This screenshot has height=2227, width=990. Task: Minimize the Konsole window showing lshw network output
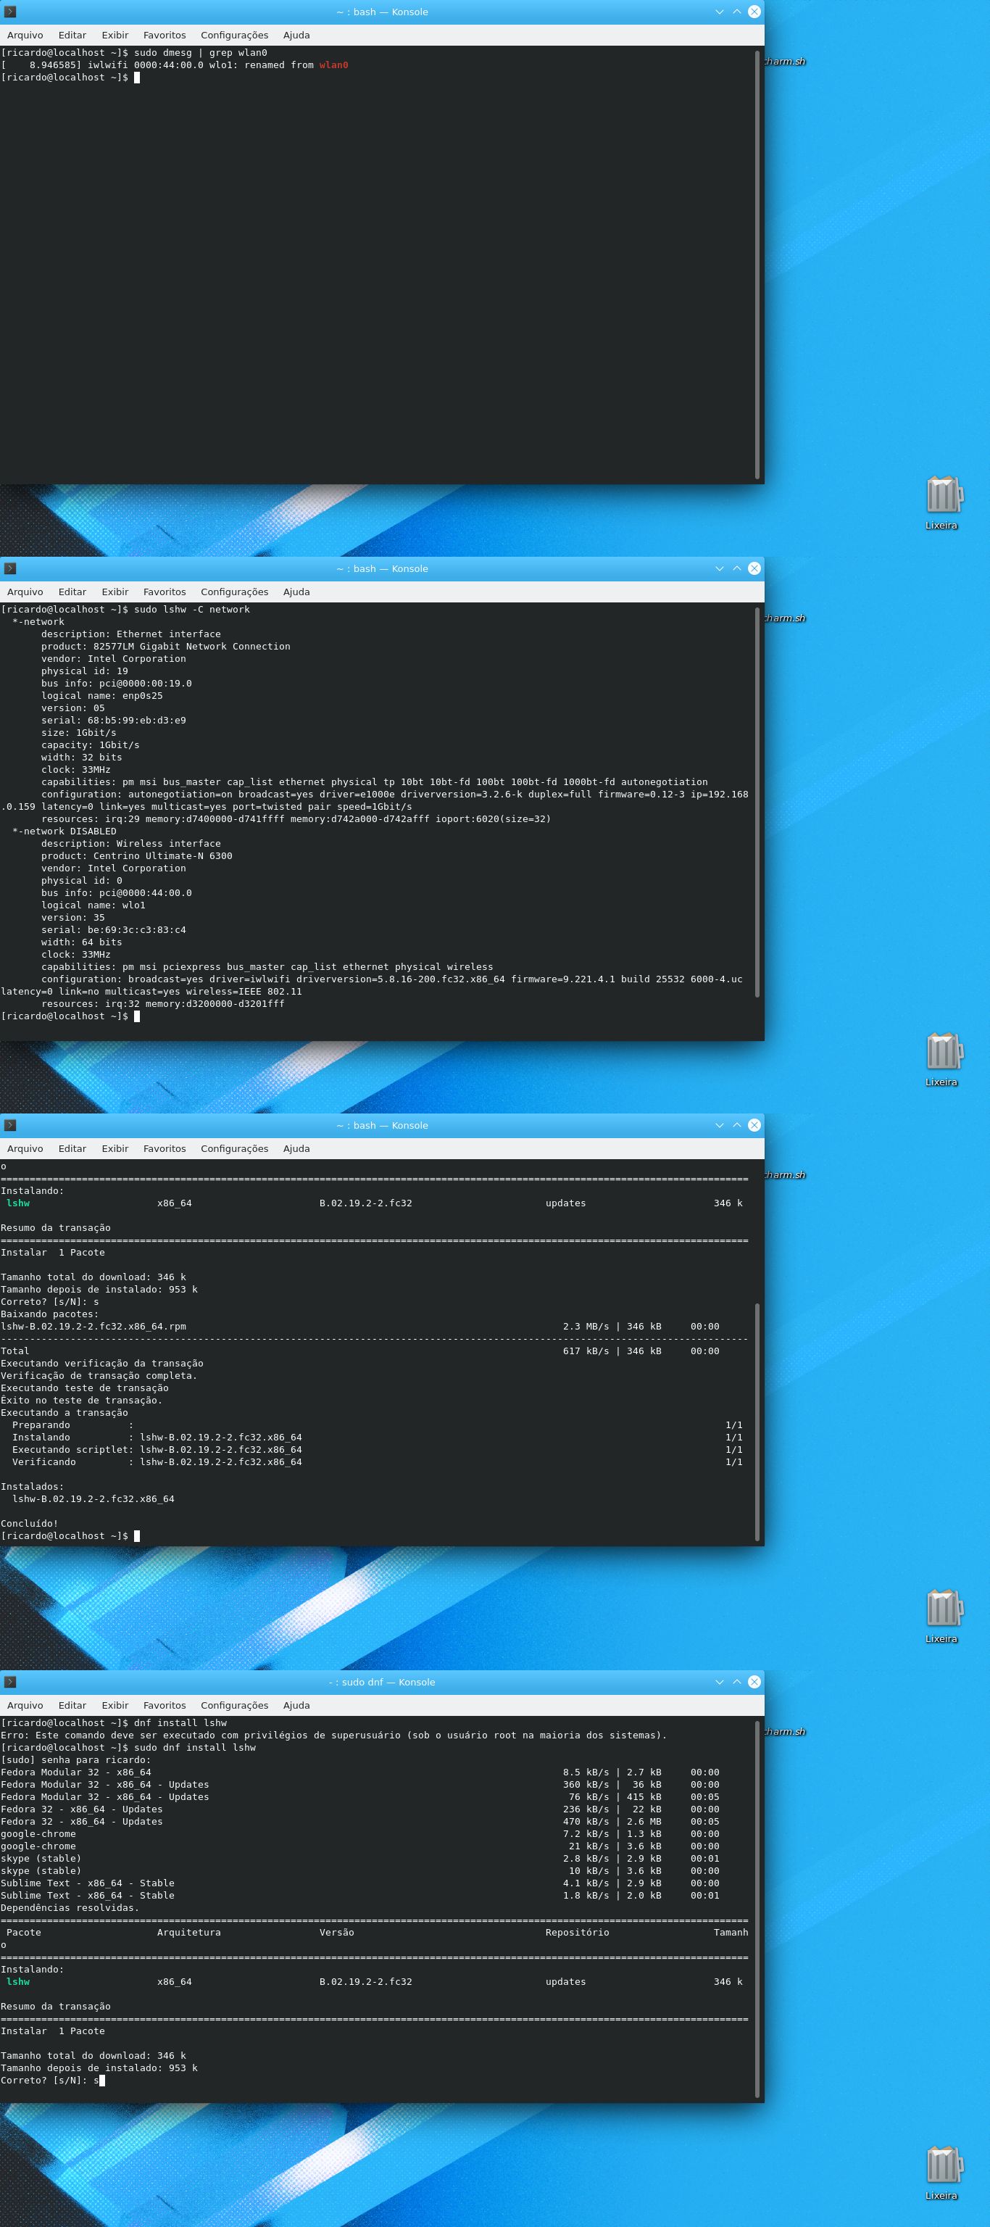pyautogui.click(x=720, y=568)
